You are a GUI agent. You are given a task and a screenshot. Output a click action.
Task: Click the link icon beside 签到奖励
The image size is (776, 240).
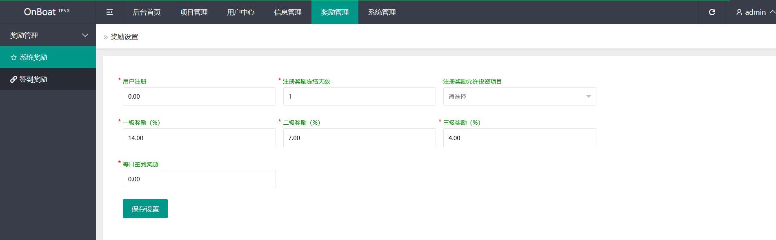coord(13,79)
